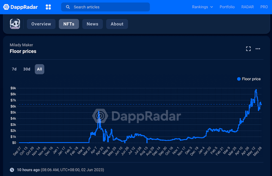The image size is (272, 176).
Task: Click the '10 hours ago' timestamp text
Action: [x=28, y=170]
